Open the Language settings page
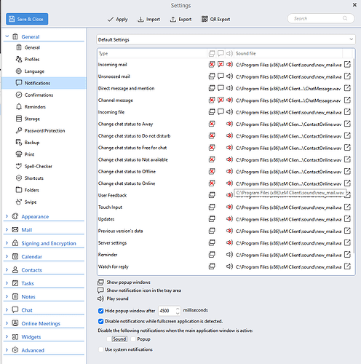 [x=34, y=71]
